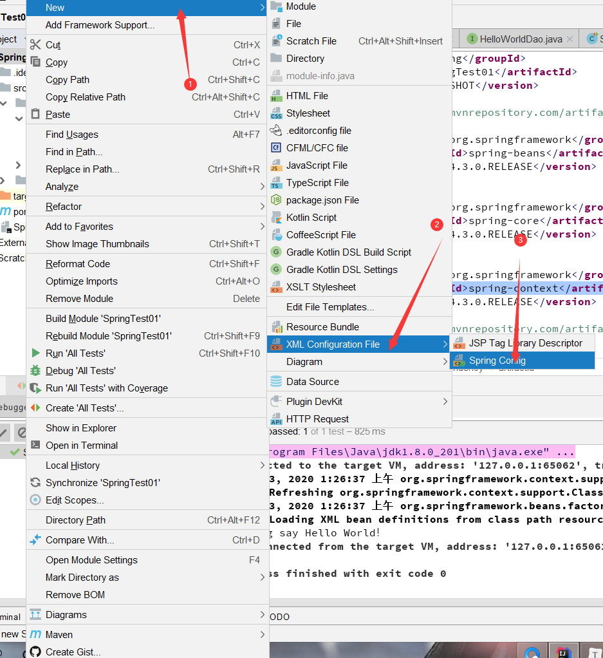Select CoffeeScript File entry

tap(359, 235)
